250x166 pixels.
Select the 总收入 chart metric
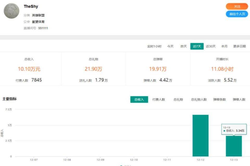tap(139, 99)
